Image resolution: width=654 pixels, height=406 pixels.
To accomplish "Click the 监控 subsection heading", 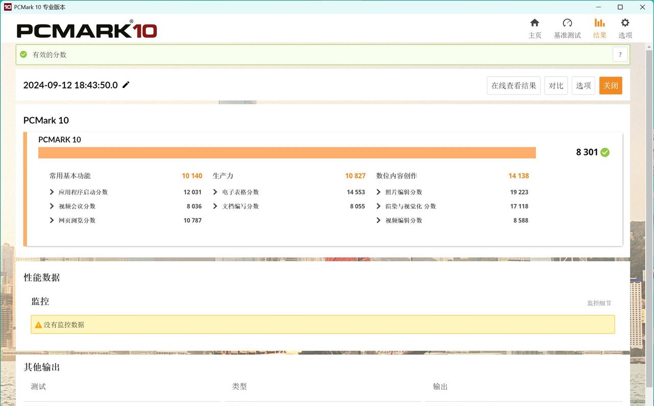I will point(40,301).
